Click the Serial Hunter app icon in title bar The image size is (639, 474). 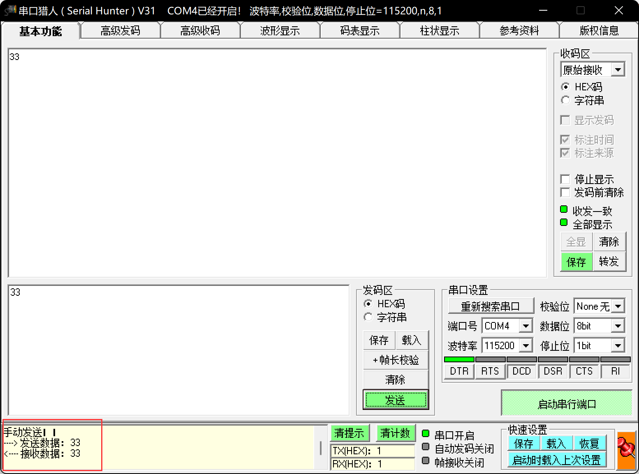(x=10, y=11)
